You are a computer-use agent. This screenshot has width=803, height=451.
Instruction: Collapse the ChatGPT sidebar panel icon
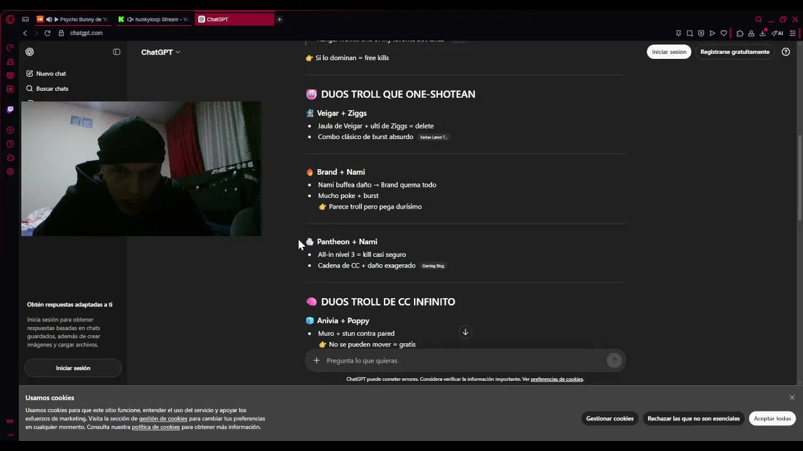(117, 52)
